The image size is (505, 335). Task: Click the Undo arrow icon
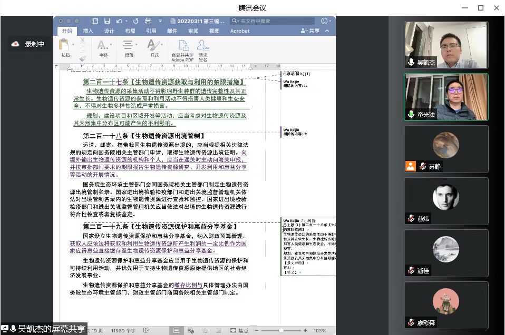click(119, 21)
